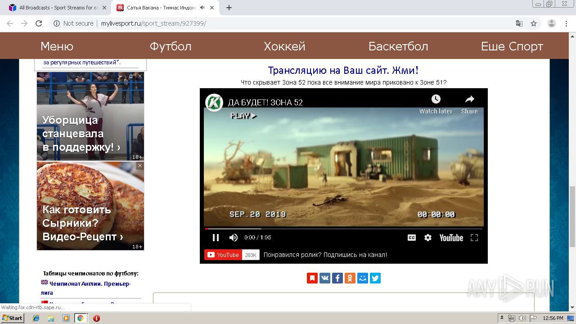The image size is (576, 324).
Task: Open a new browser tab
Action: (229, 8)
